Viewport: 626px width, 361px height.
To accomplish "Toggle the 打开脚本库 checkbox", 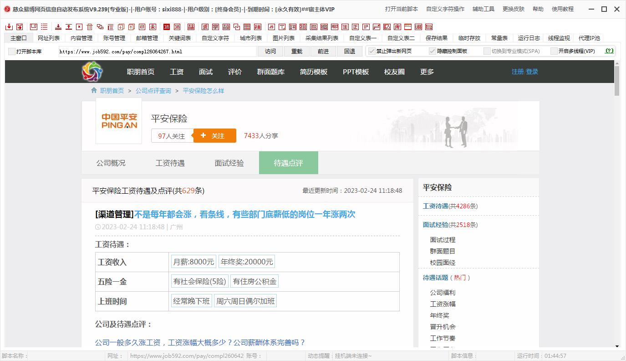I will point(12,52).
